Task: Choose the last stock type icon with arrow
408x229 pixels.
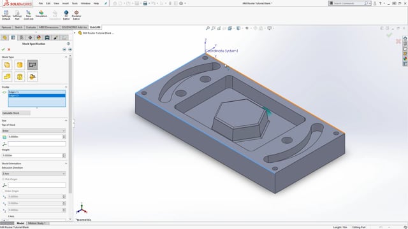Action: 33,76
